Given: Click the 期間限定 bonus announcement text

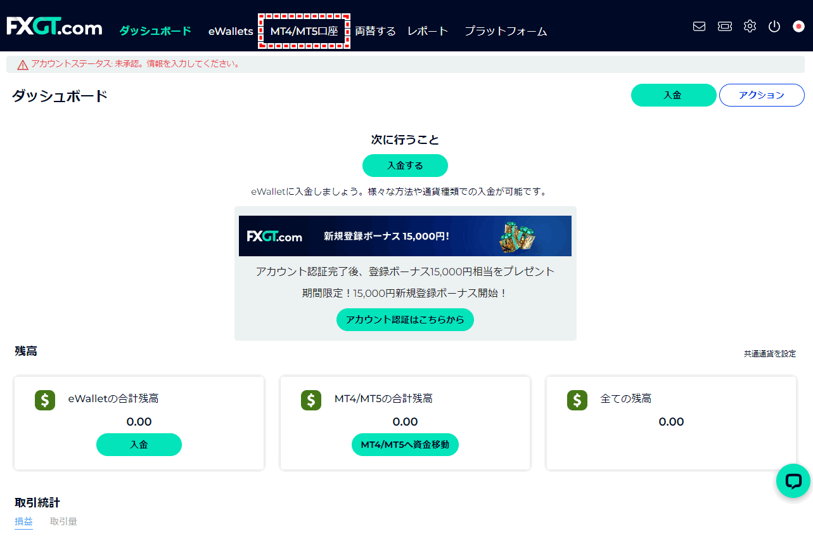Looking at the screenshot, I should click(x=405, y=294).
